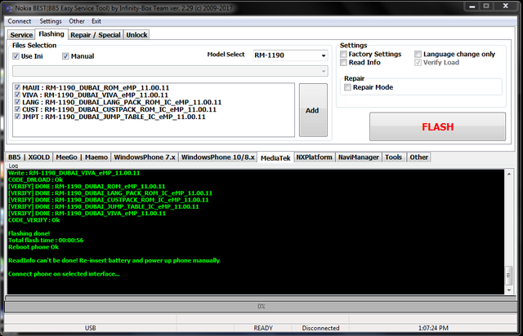Open the bottom Other platform tab
This screenshot has width=523, height=336.
(419, 157)
